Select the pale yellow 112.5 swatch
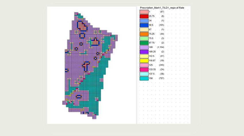The image size is (244, 136). 144,56
